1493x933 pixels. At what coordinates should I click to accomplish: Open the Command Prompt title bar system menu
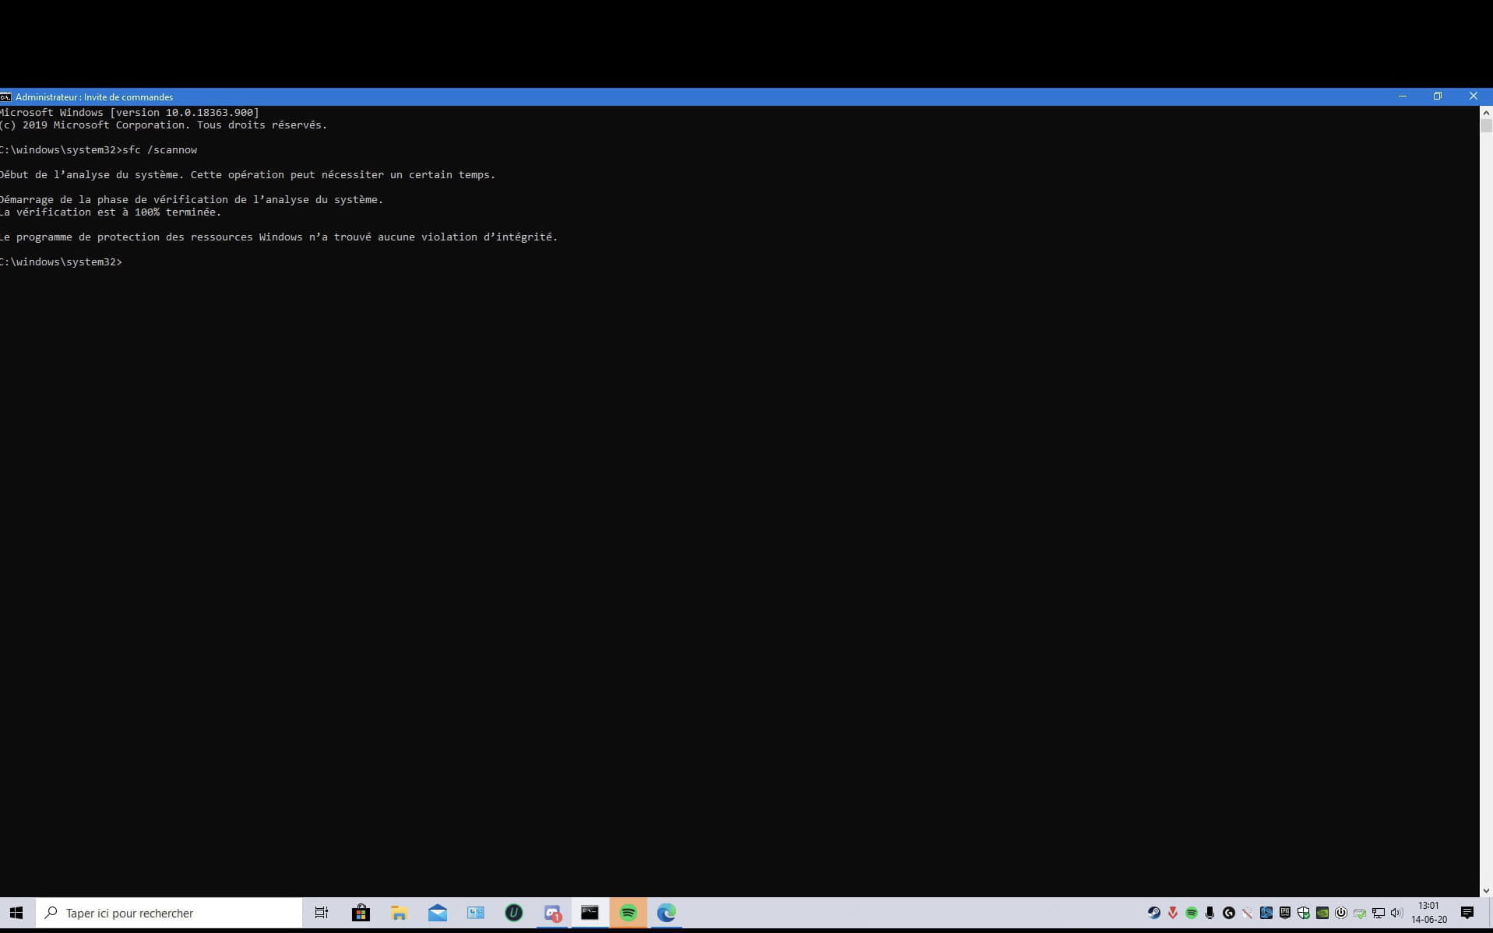[x=5, y=96]
